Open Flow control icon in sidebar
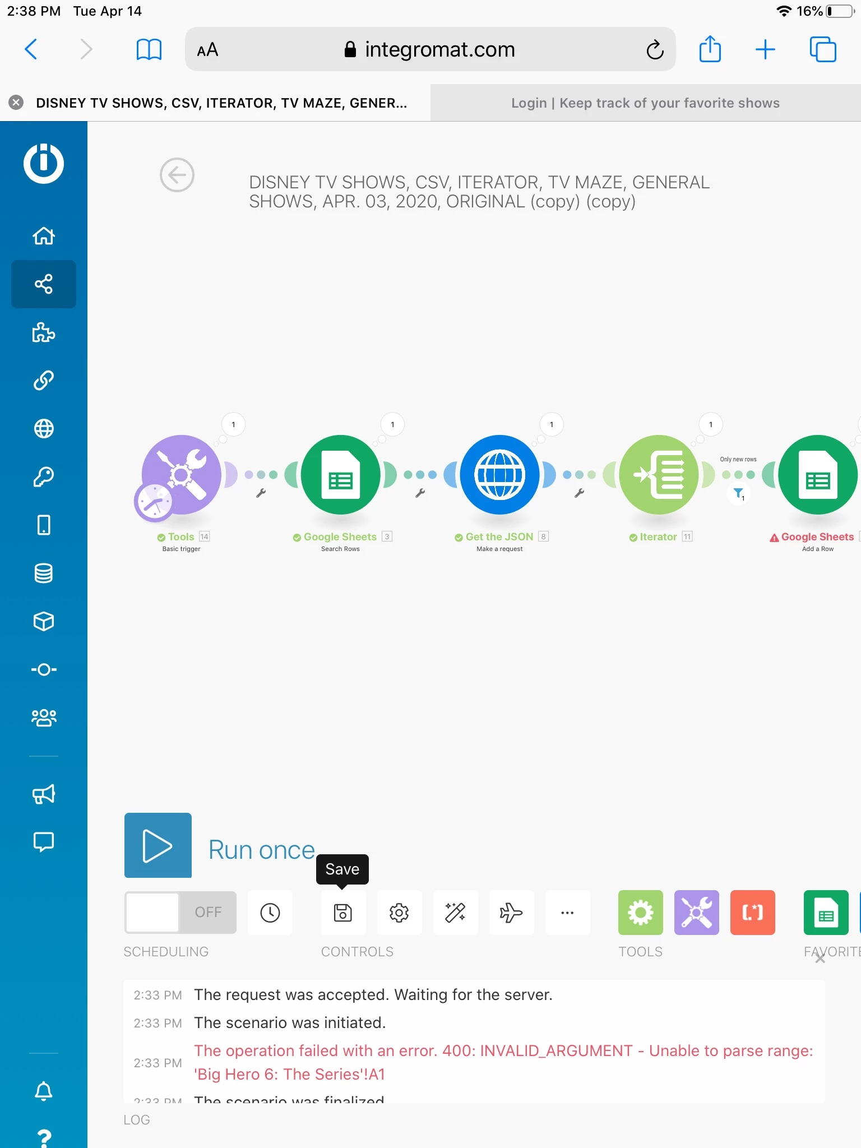861x1148 pixels. (44, 669)
